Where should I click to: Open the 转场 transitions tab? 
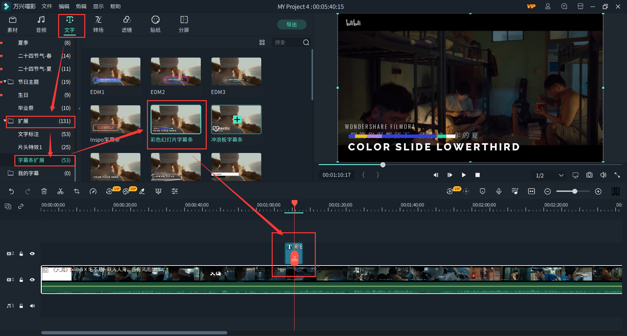coord(98,24)
